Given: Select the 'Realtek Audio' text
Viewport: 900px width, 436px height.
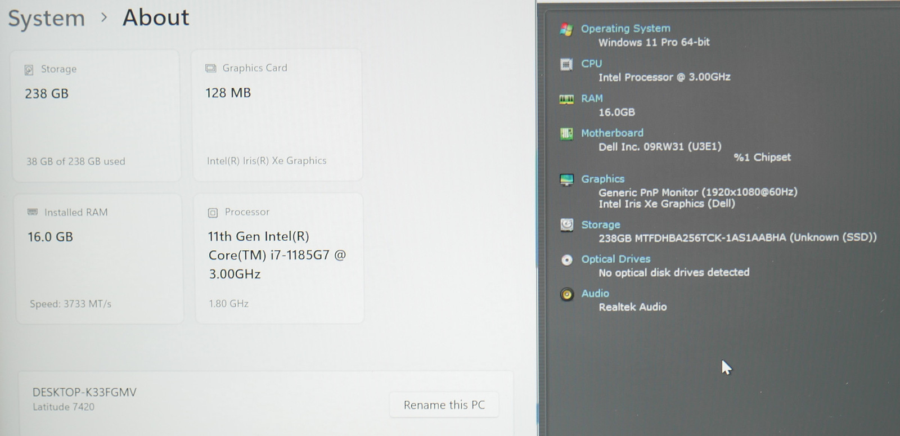Looking at the screenshot, I should pos(633,307).
